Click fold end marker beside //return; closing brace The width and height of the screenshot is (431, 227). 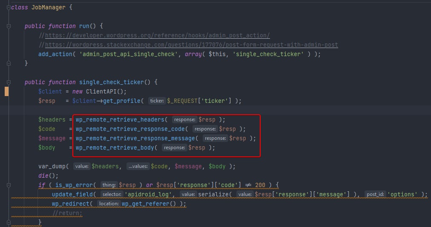point(9,222)
